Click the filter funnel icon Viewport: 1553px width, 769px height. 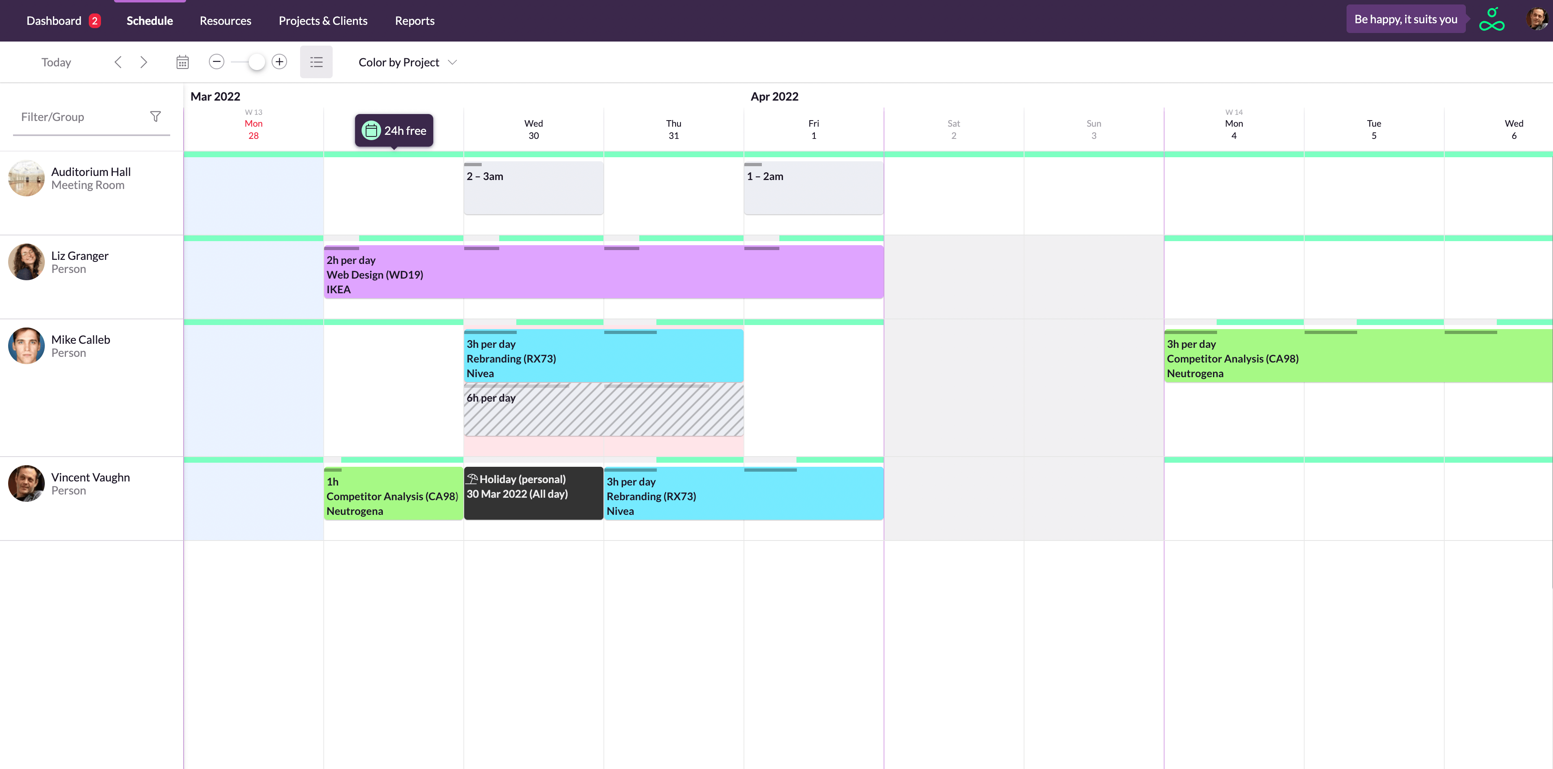[155, 116]
